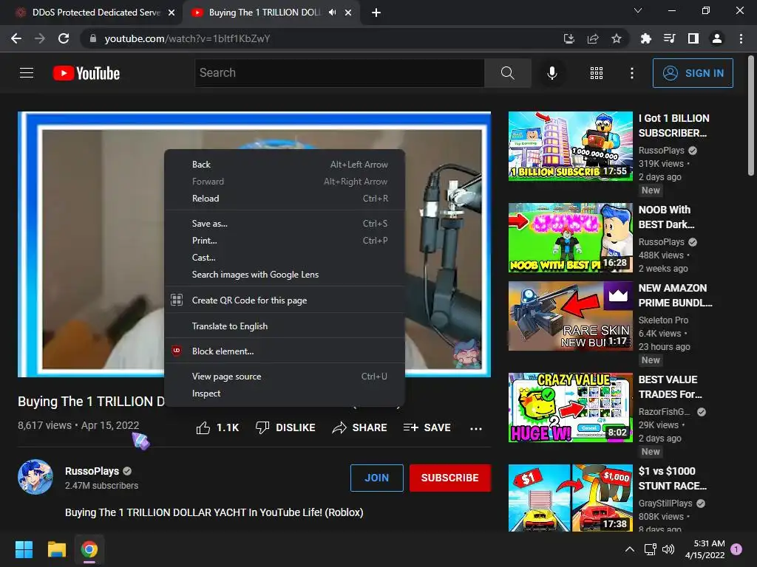Subscribe to RussoPlays channel

(x=450, y=478)
